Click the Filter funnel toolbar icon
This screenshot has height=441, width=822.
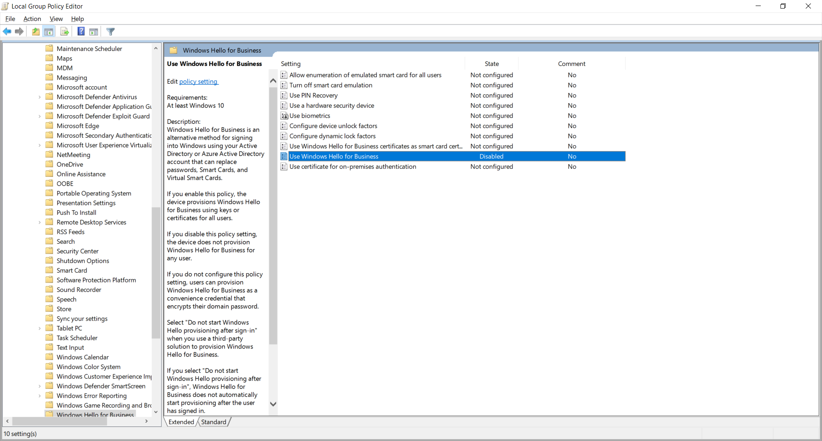pyautogui.click(x=110, y=32)
